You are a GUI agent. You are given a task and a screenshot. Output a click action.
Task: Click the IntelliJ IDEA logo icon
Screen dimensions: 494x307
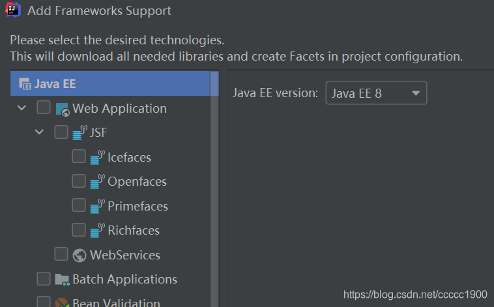tap(13, 10)
